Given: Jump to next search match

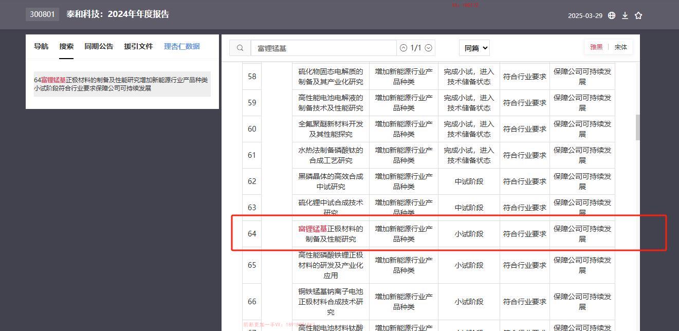Looking at the screenshot, I should click(428, 48).
